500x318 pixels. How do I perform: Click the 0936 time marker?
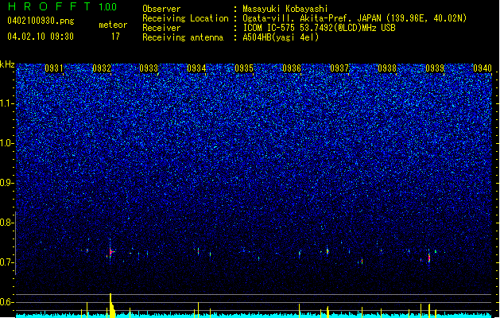click(292, 68)
